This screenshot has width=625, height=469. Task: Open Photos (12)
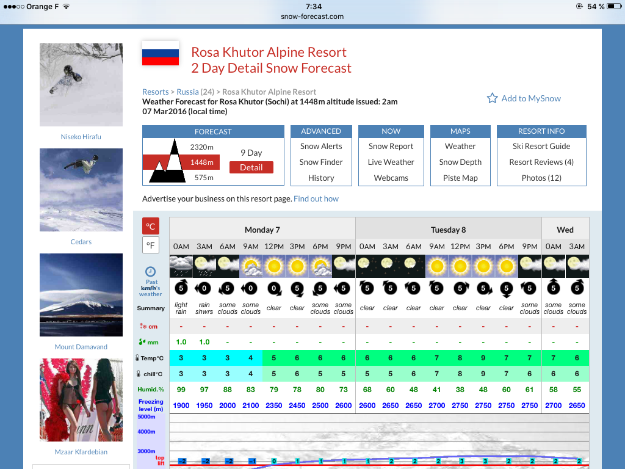click(x=541, y=178)
